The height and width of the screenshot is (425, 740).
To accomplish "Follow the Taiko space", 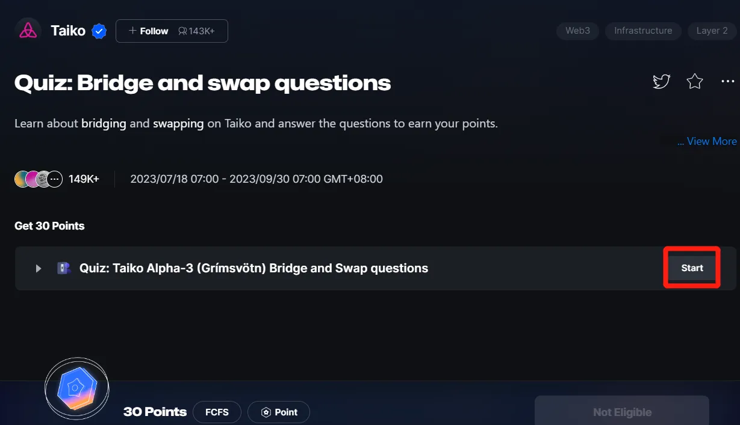I will click(x=172, y=31).
